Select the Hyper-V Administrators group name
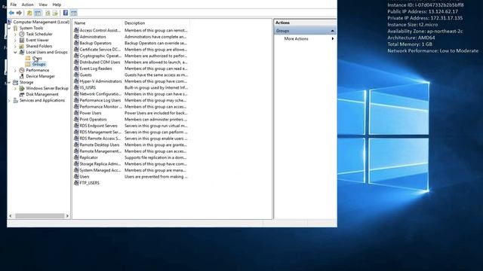 [x=100, y=81]
